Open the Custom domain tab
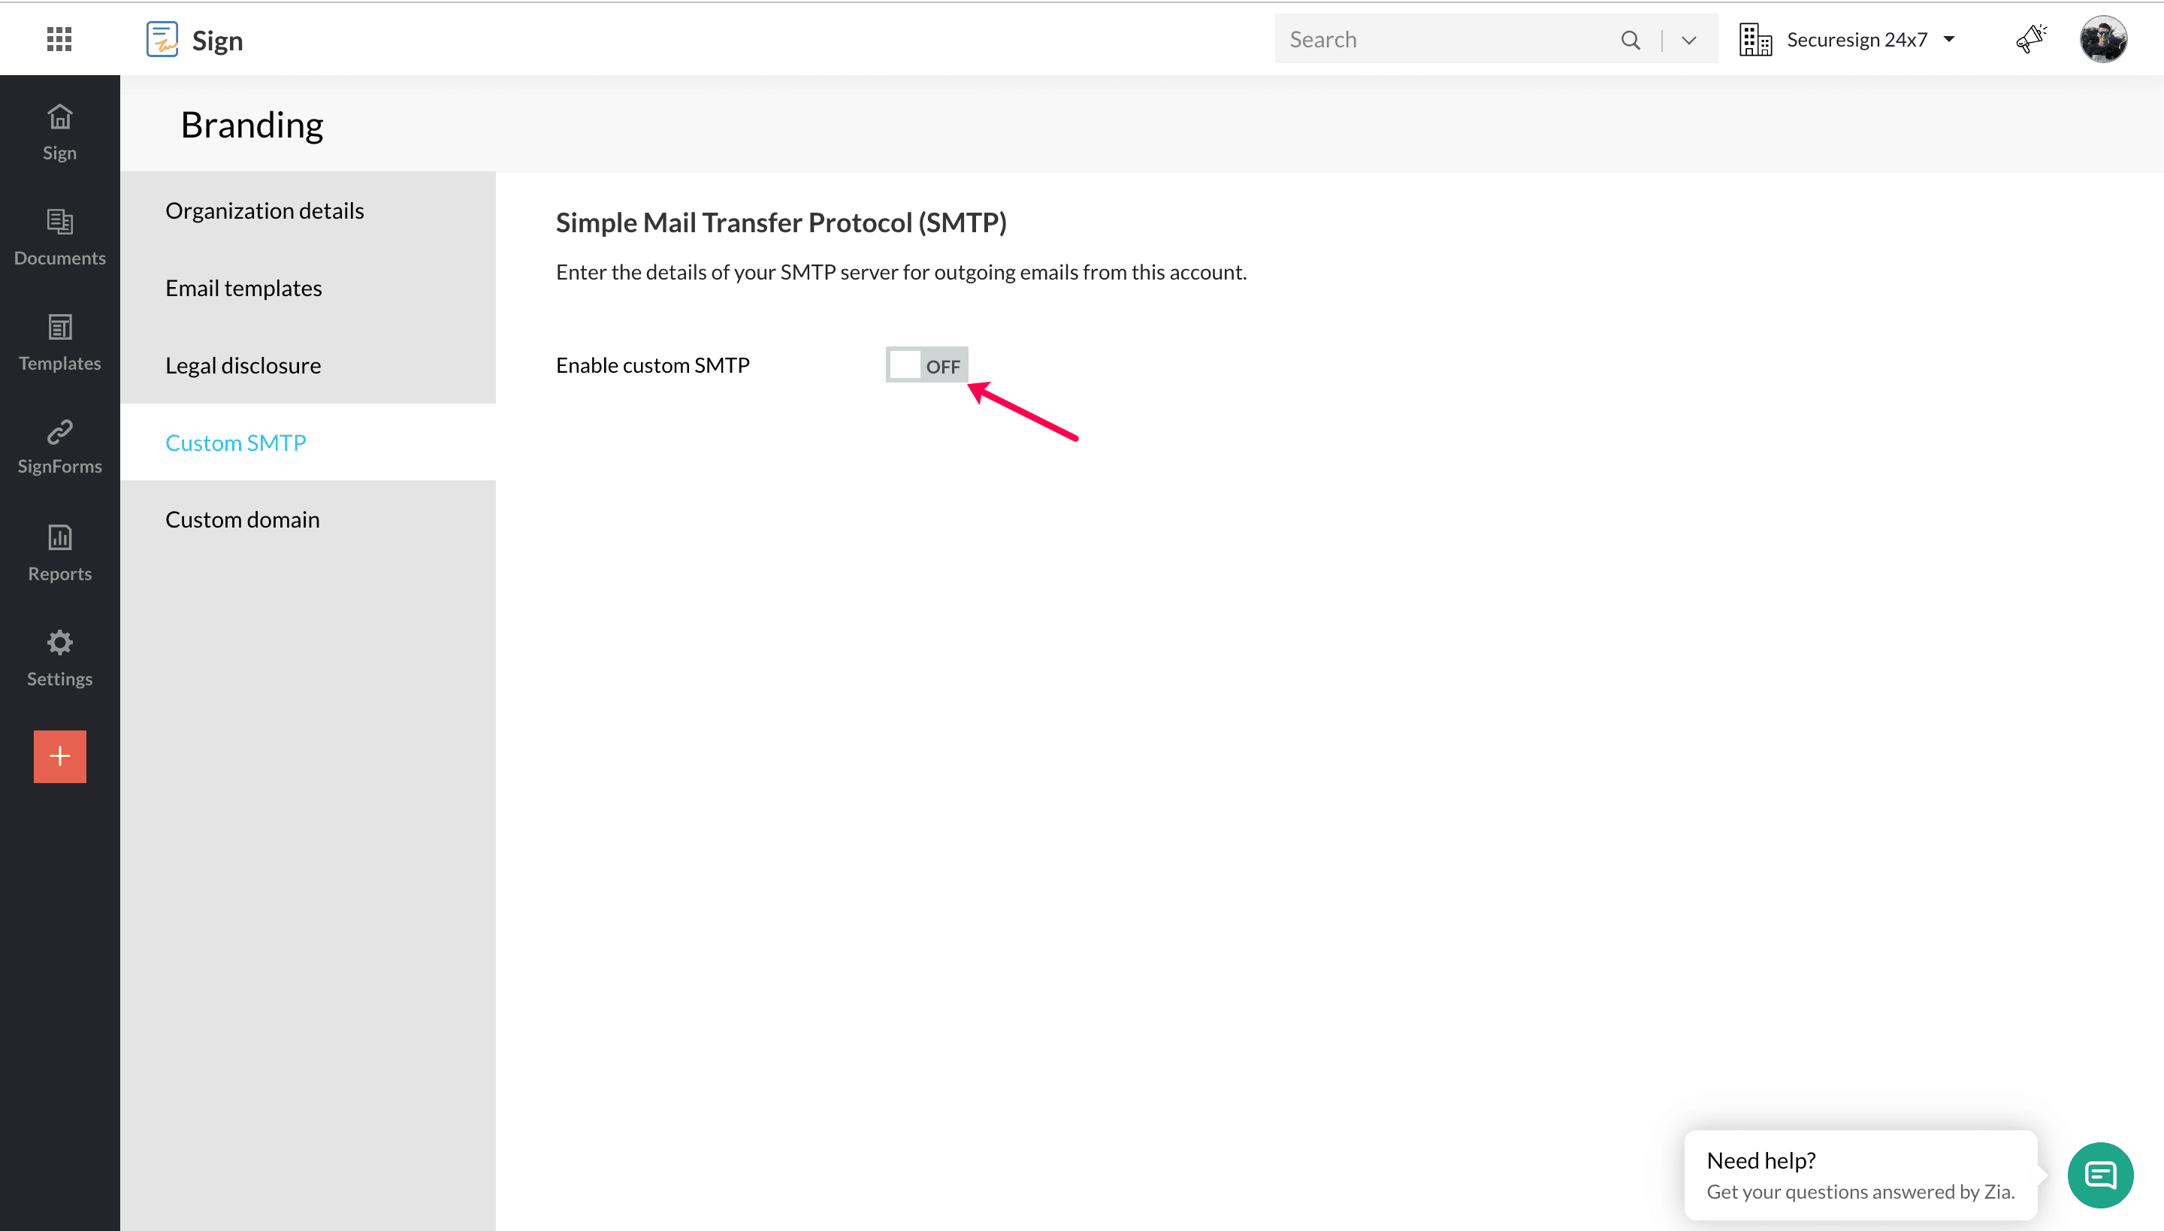Image resolution: width=2164 pixels, height=1231 pixels. coord(242,519)
